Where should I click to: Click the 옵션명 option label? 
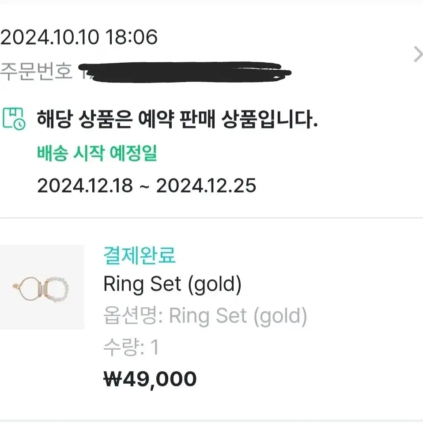(x=130, y=315)
